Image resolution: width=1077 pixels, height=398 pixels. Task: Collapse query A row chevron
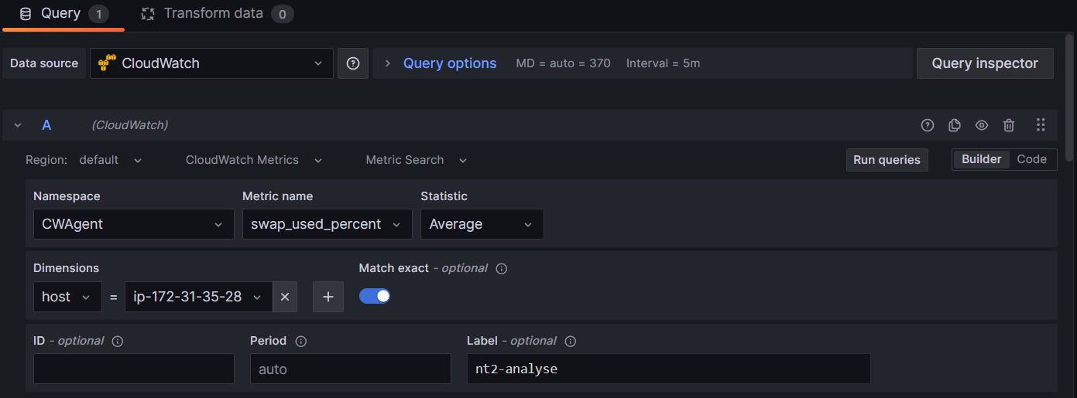[x=18, y=125]
